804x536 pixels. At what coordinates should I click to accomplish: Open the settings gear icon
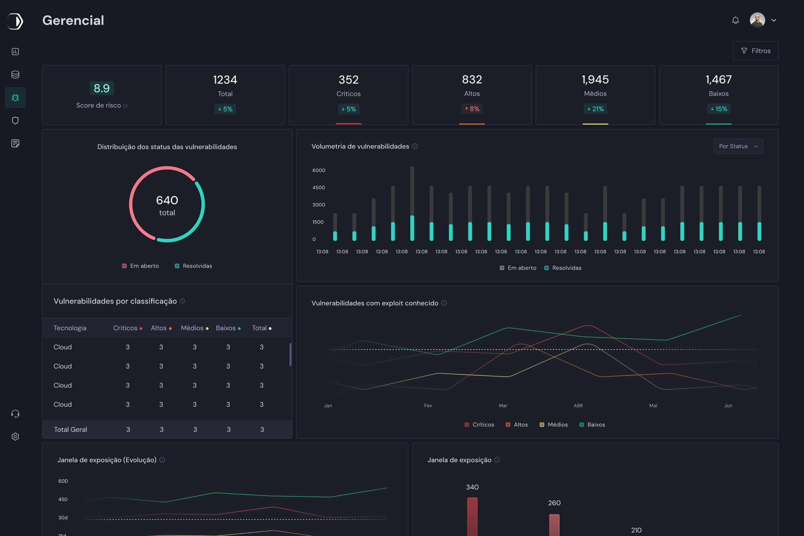click(15, 436)
